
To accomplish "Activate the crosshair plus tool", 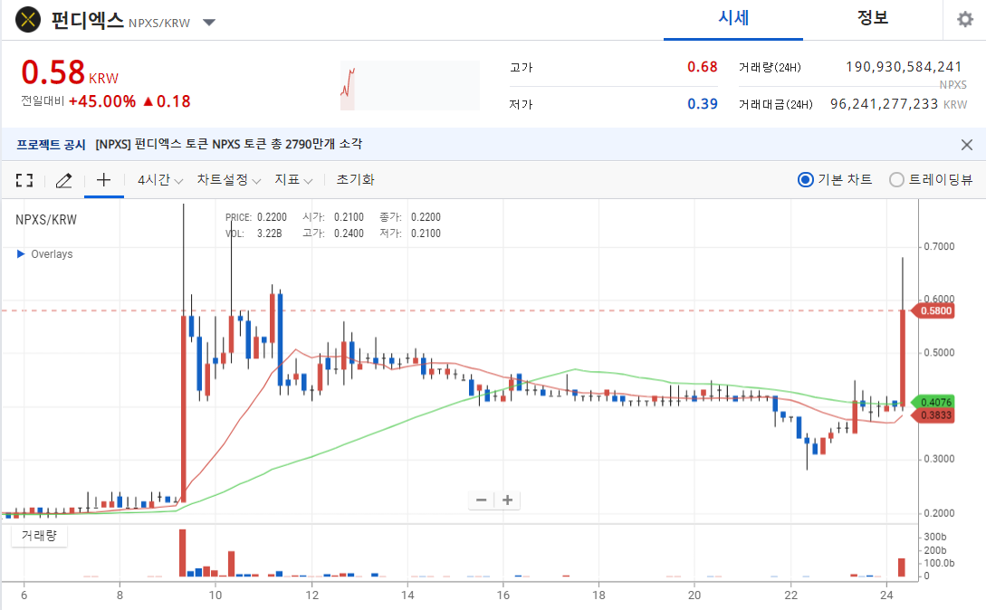I will coord(104,180).
